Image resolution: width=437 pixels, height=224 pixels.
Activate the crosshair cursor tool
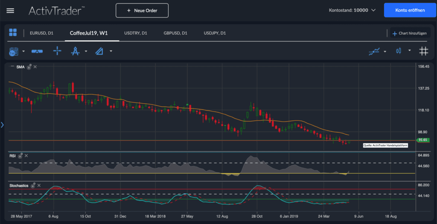(57, 51)
